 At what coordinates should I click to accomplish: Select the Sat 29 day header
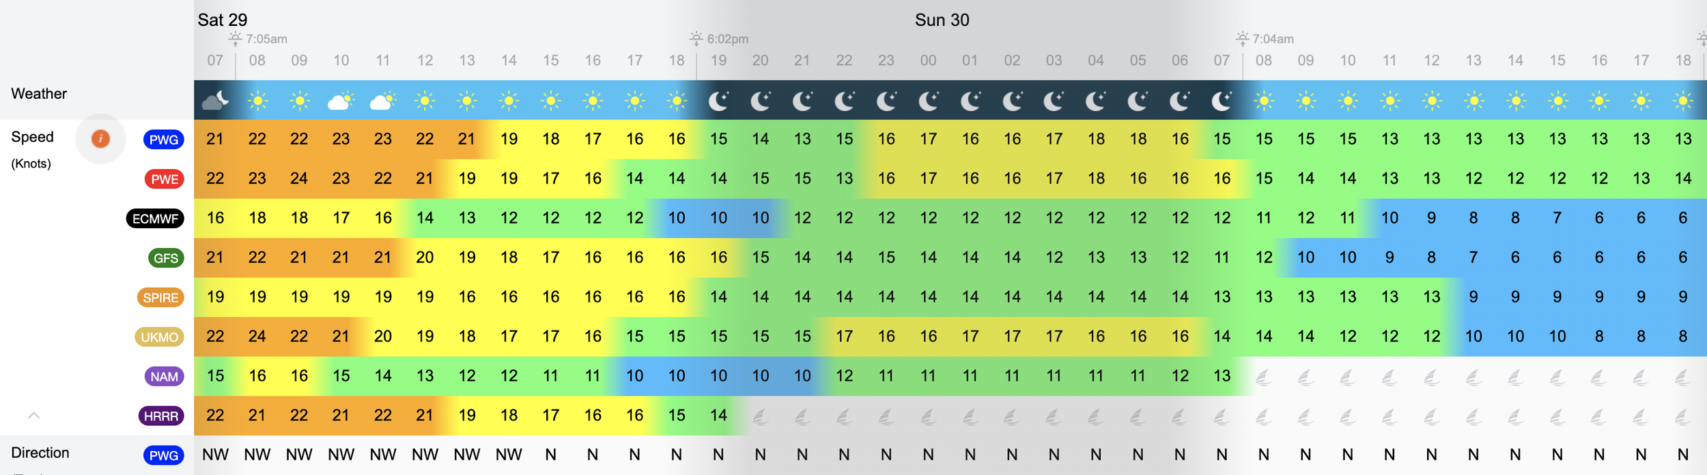click(x=223, y=20)
